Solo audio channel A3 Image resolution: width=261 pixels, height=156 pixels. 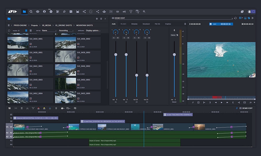pos(135,38)
